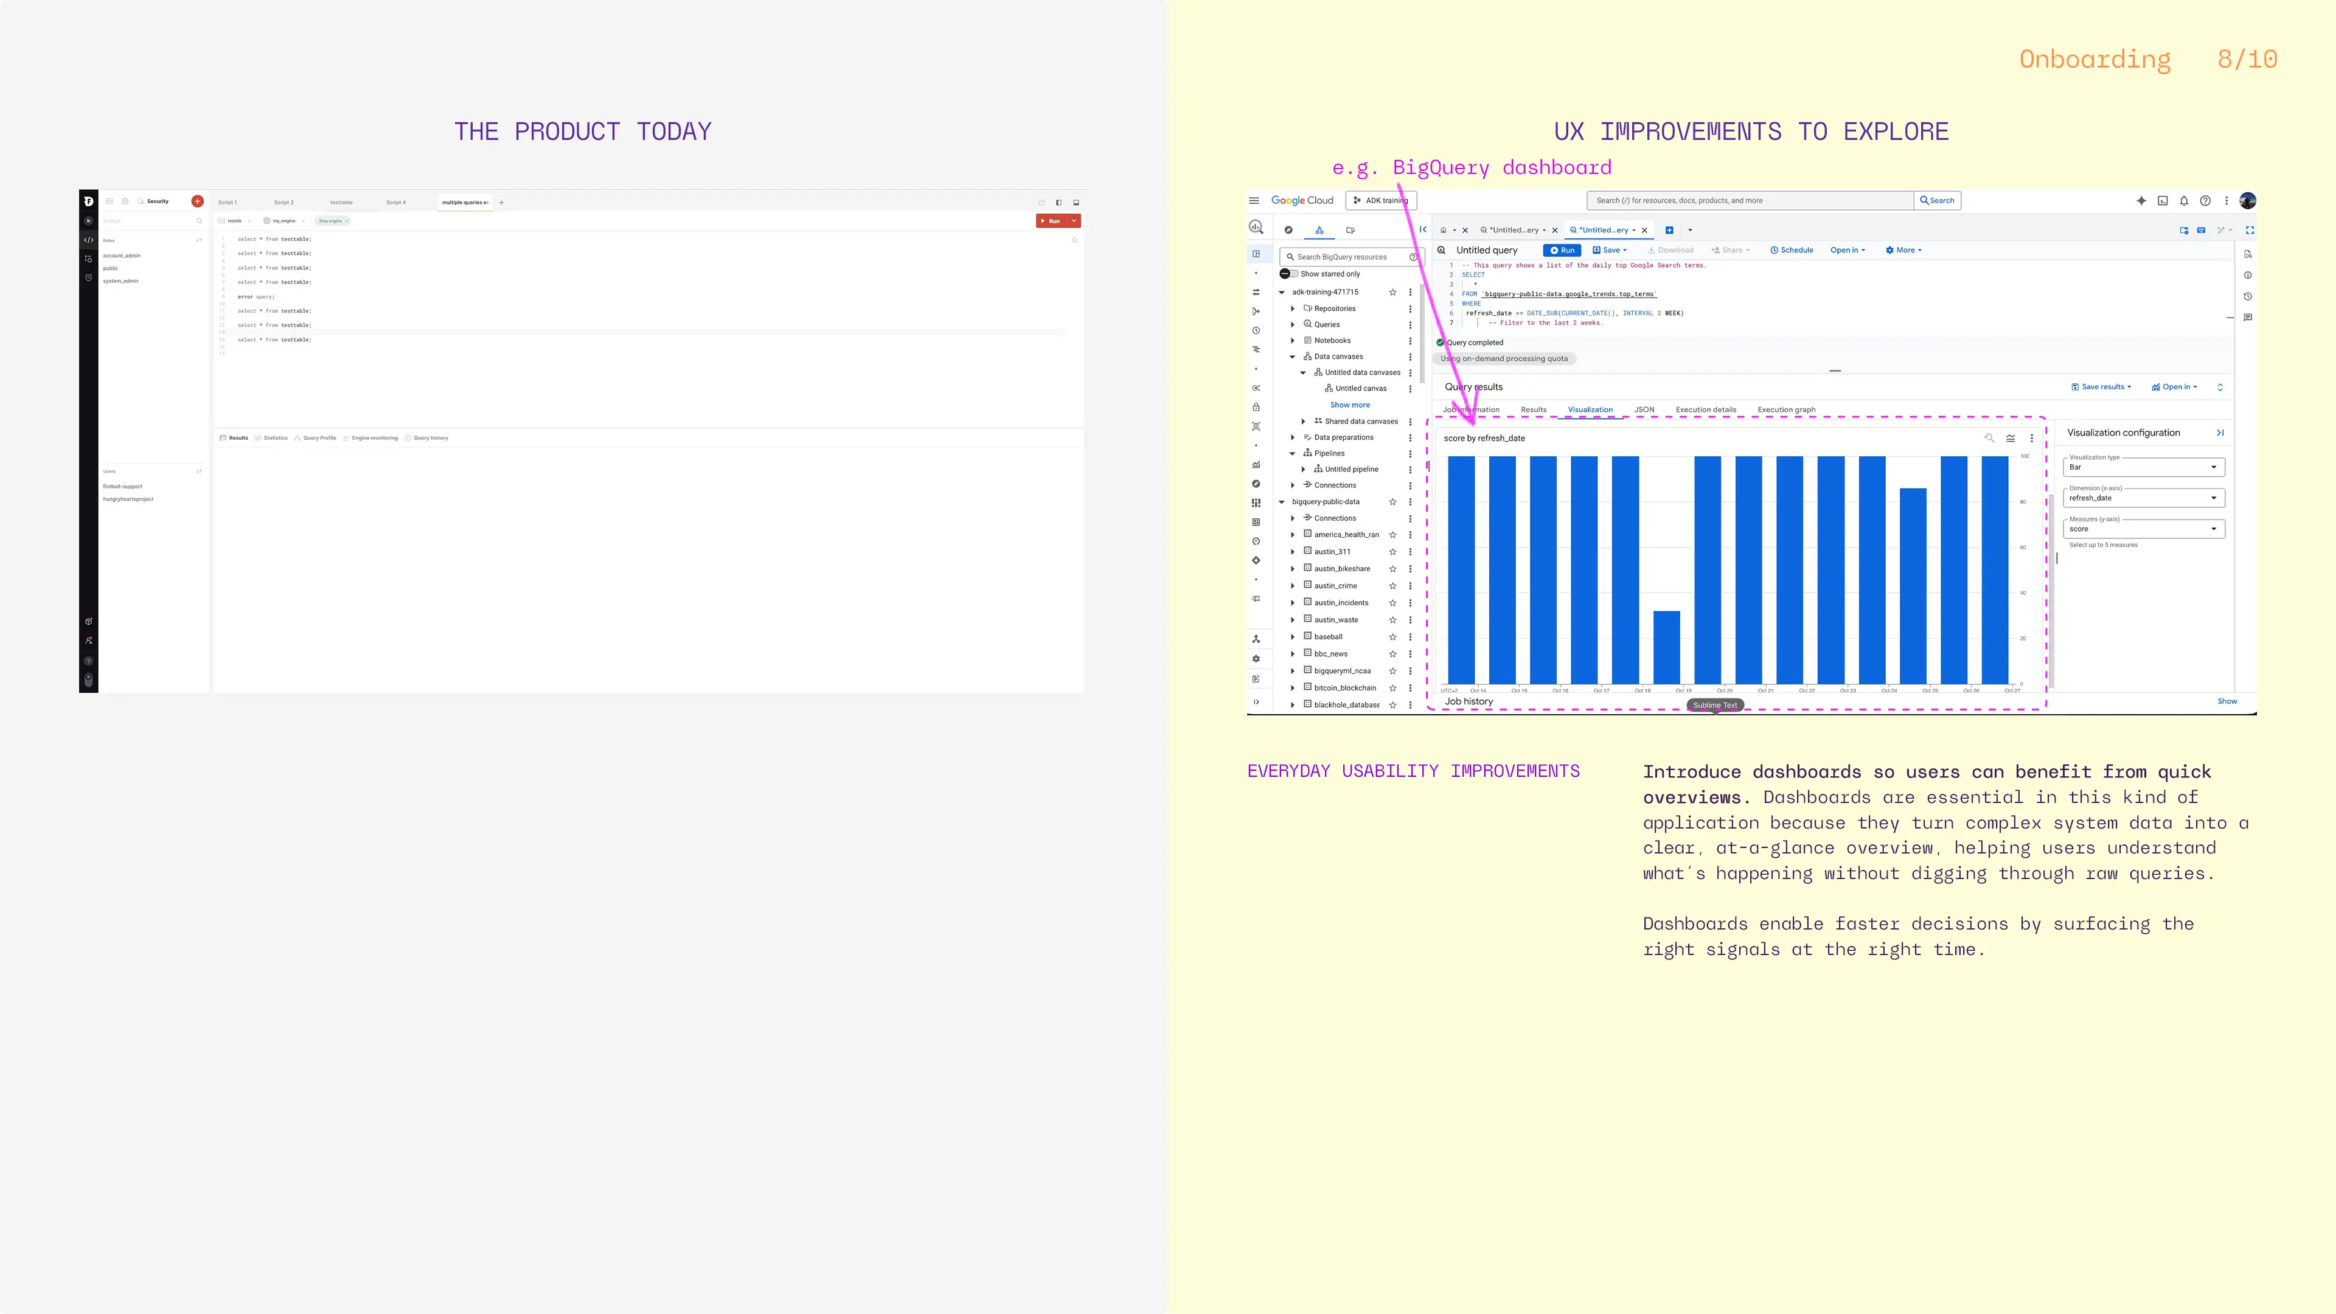Open the Visualization type Bar dropdown
2336x1314 pixels.
2144,467
